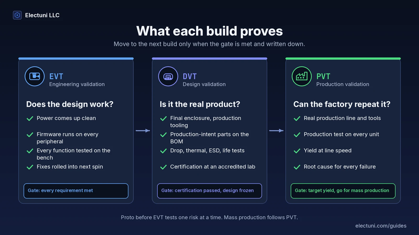Click checkmark next to Certification at an accredited lab
This screenshot has width=419, height=235.
(163, 167)
